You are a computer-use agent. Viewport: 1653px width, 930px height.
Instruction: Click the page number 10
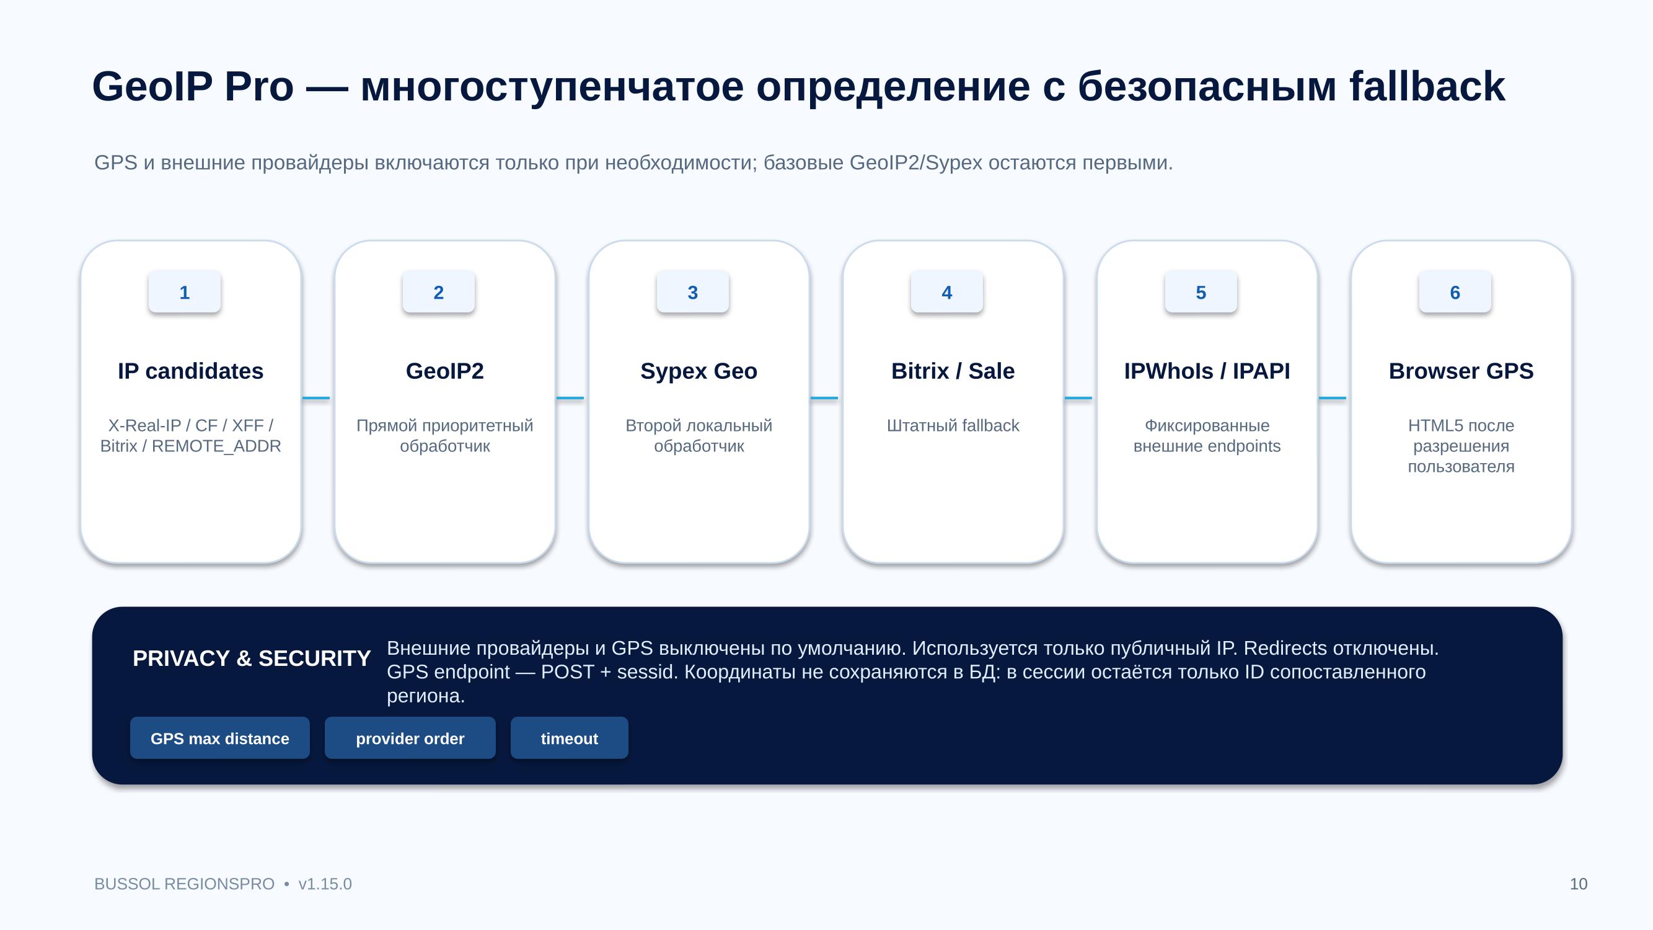click(x=1579, y=883)
